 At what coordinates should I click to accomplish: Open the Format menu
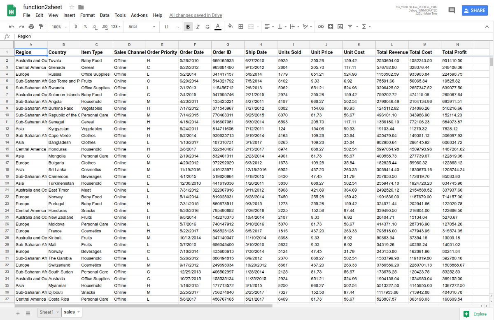pyautogui.click(x=87, y=15)
